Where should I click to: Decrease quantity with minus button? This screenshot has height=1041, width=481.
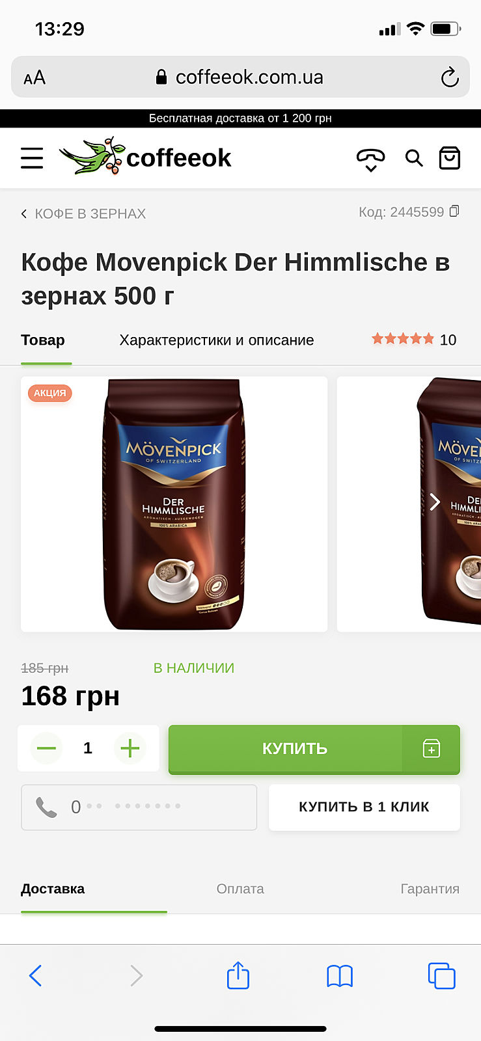point(46,748)
